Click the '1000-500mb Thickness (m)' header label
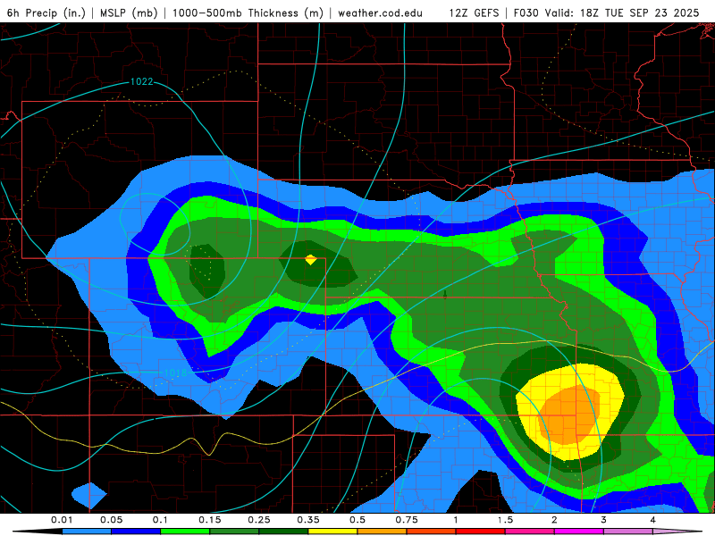715x536 pixels. pyautogui.click(x=248, y=13)
